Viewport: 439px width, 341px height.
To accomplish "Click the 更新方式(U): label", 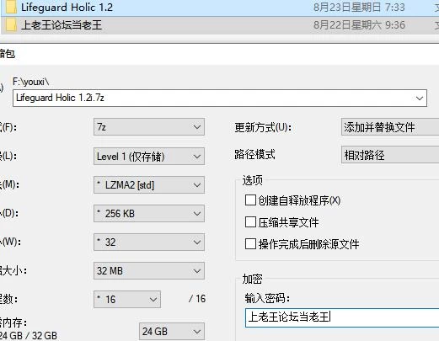I will point(263,128).
